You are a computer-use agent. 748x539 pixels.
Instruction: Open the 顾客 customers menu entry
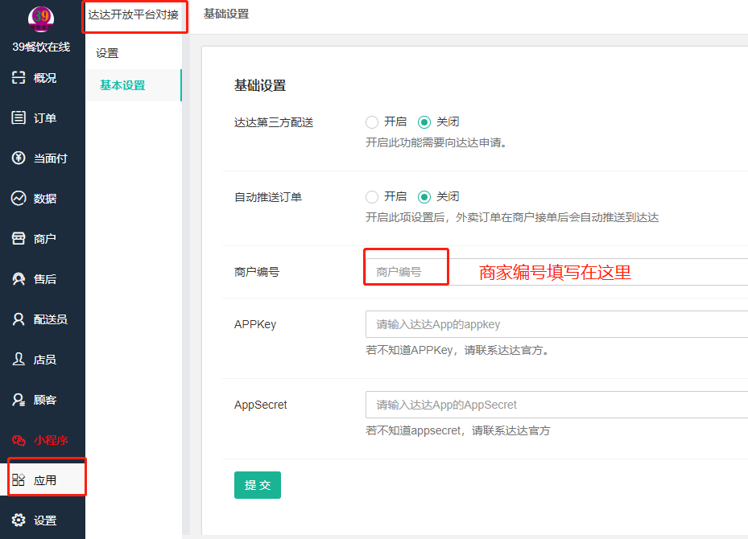pyautogui.click(x=43, y=399)
